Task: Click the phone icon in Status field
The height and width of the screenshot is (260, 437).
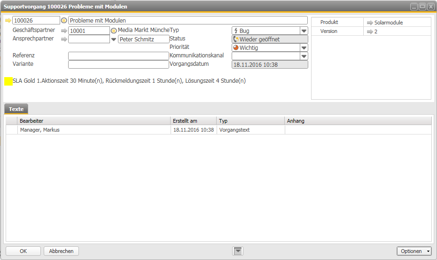Action: (236, 39)
